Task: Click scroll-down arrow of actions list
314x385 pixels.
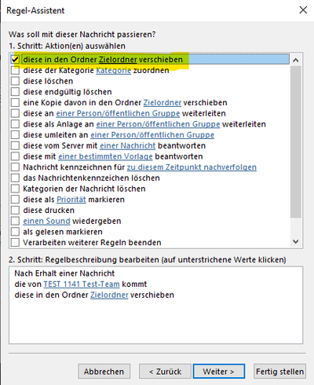Action: 296,241
